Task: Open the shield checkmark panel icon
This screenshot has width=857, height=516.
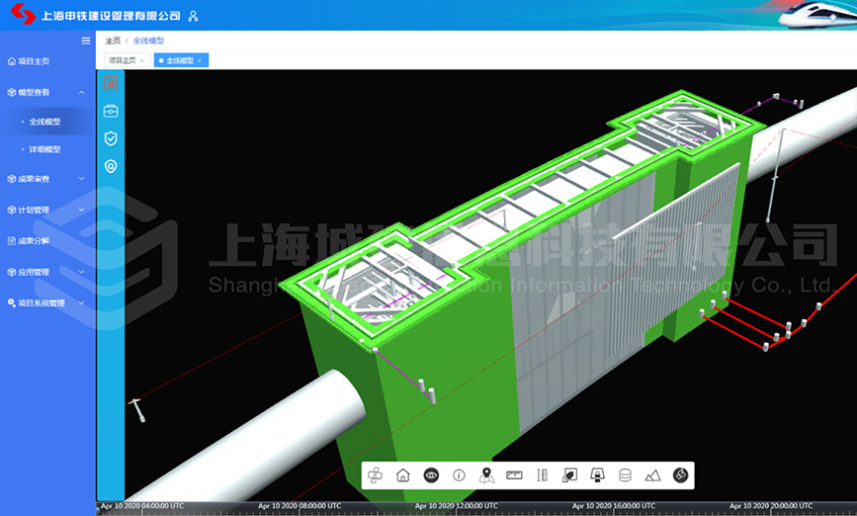Action: [x=111, y=138]
